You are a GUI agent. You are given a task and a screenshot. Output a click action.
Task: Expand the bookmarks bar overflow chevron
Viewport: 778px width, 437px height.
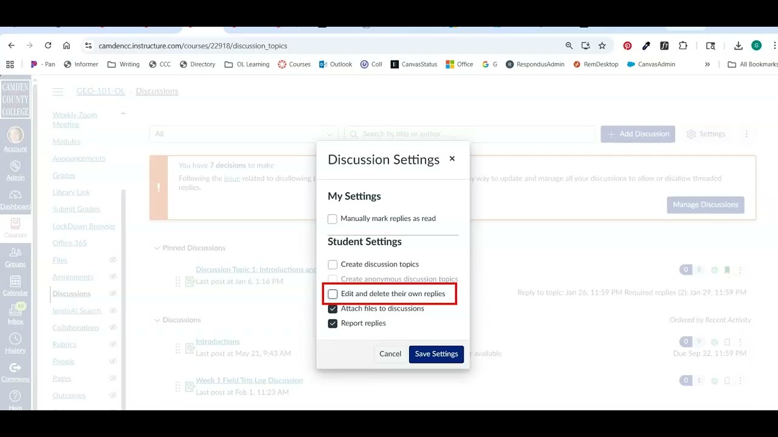(x=707, y=64)
